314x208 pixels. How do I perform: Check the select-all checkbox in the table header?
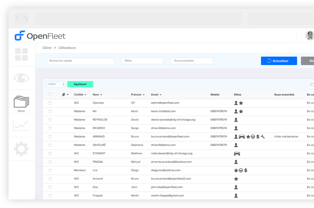(50, 94)
